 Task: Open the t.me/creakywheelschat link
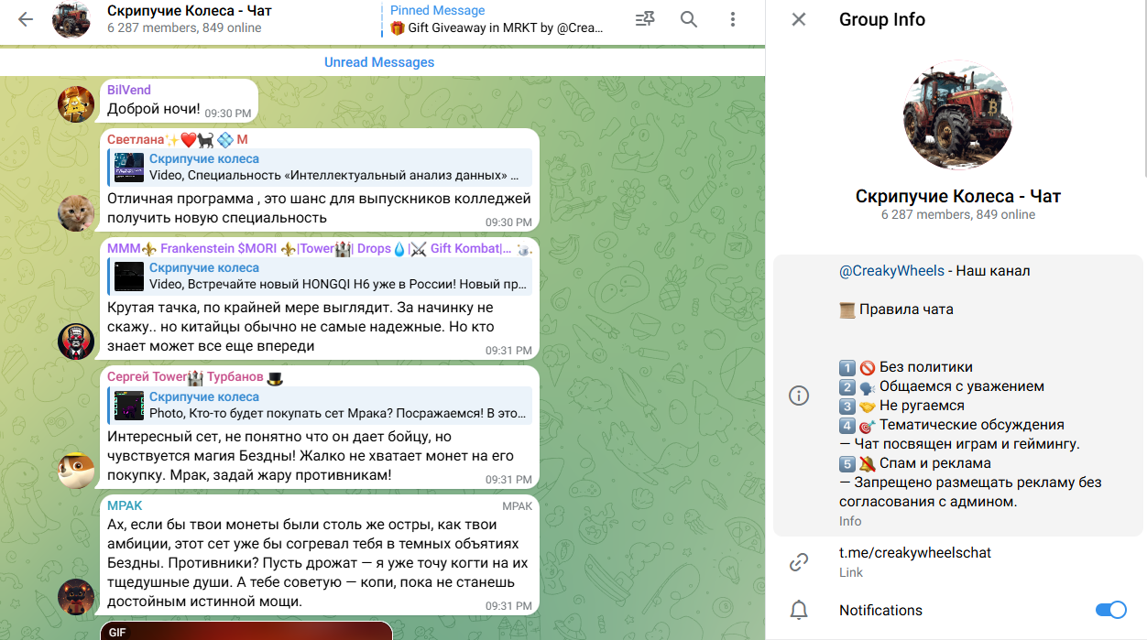point(915,553)
